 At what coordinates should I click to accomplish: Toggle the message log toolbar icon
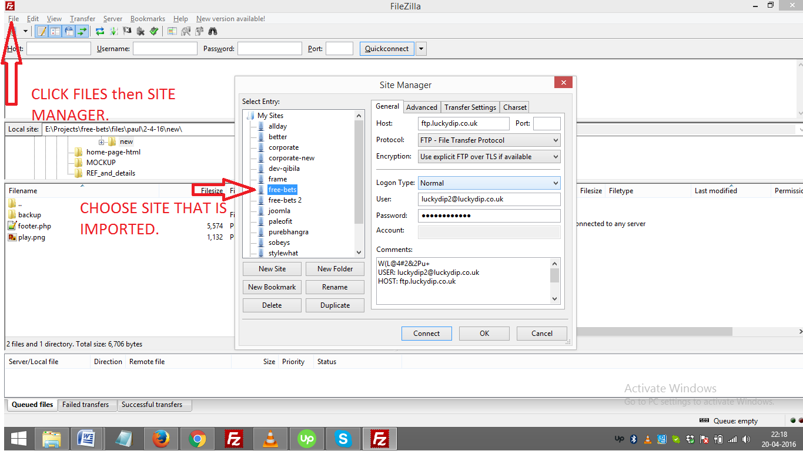(x=42, y=31)
